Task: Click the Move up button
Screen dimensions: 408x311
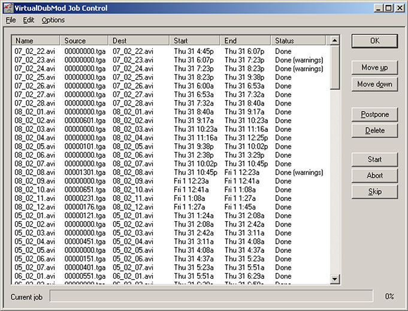Action: point(374,68)
